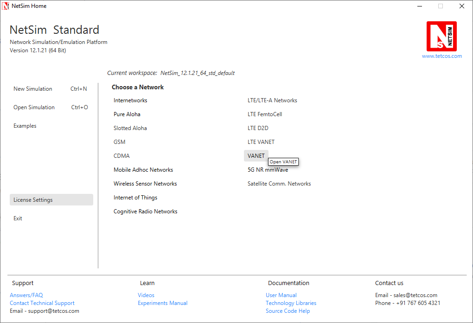This screenshot has width=473, height=323.
Task: Select Cognitive Radio Networks
Action: pos(146,211)
